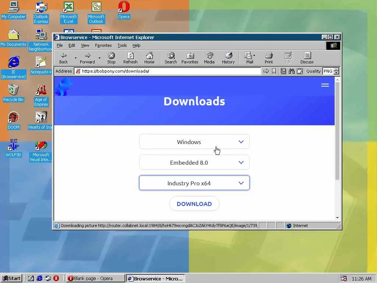Click the address bar URL field
The height and width of the screenshot is (283, 377).
coord(168,71)
